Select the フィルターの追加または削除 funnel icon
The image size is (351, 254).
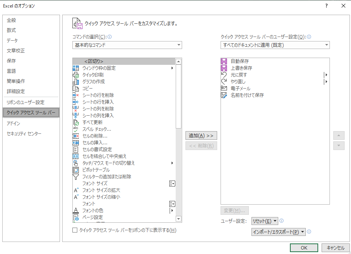76,177
